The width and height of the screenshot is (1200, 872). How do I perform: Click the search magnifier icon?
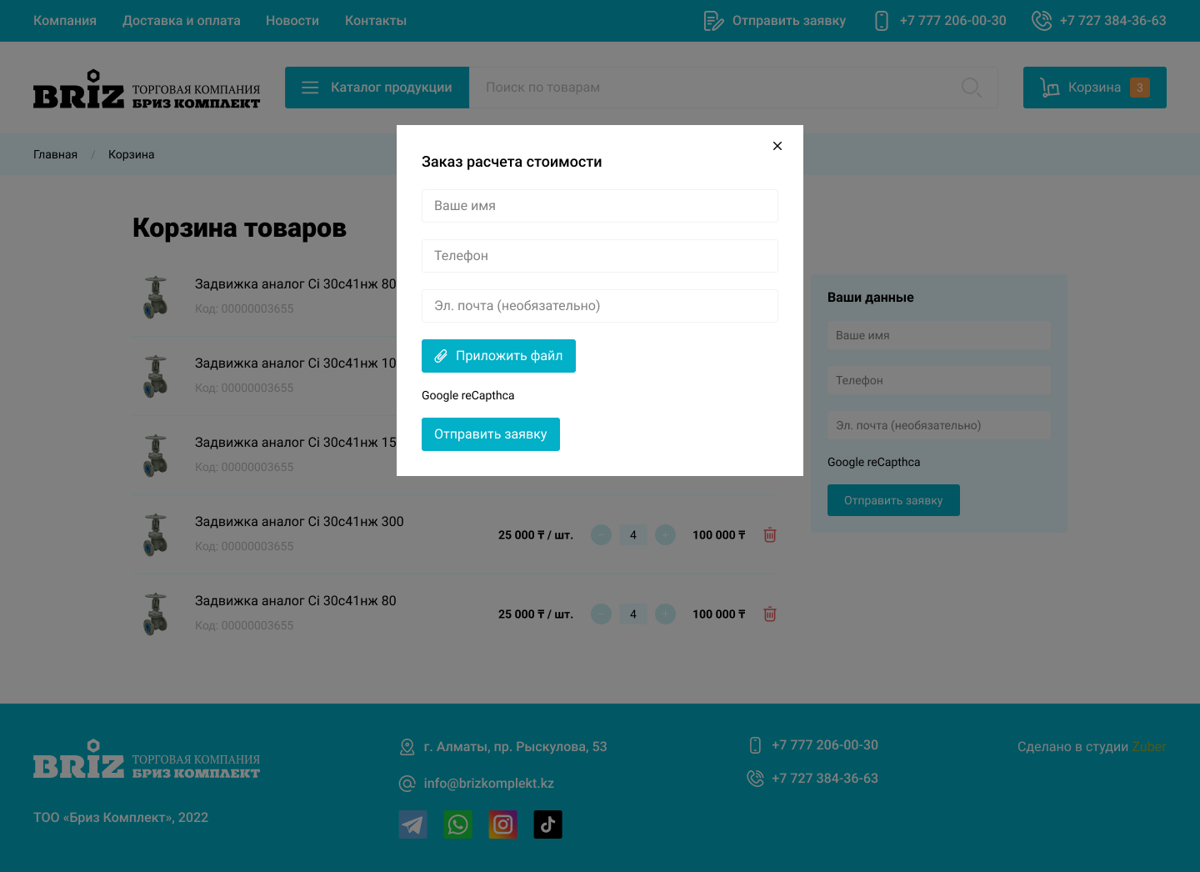(971, 88)
